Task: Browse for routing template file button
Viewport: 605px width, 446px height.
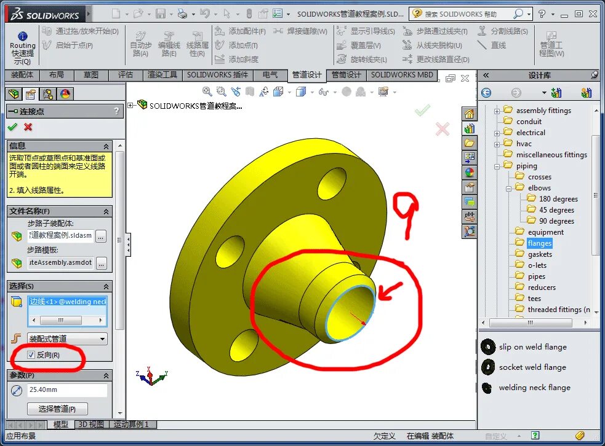Action: click(101, 264)
